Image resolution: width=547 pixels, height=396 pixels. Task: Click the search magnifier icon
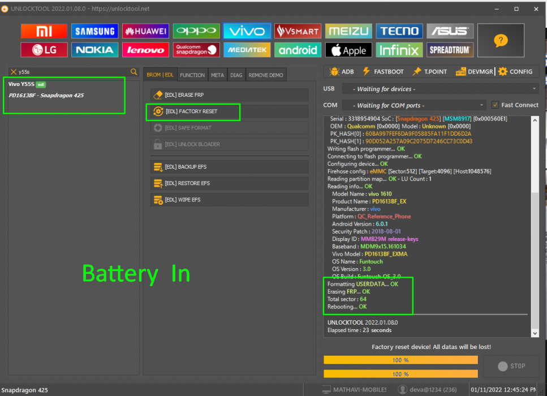click(x=134, y=72)
